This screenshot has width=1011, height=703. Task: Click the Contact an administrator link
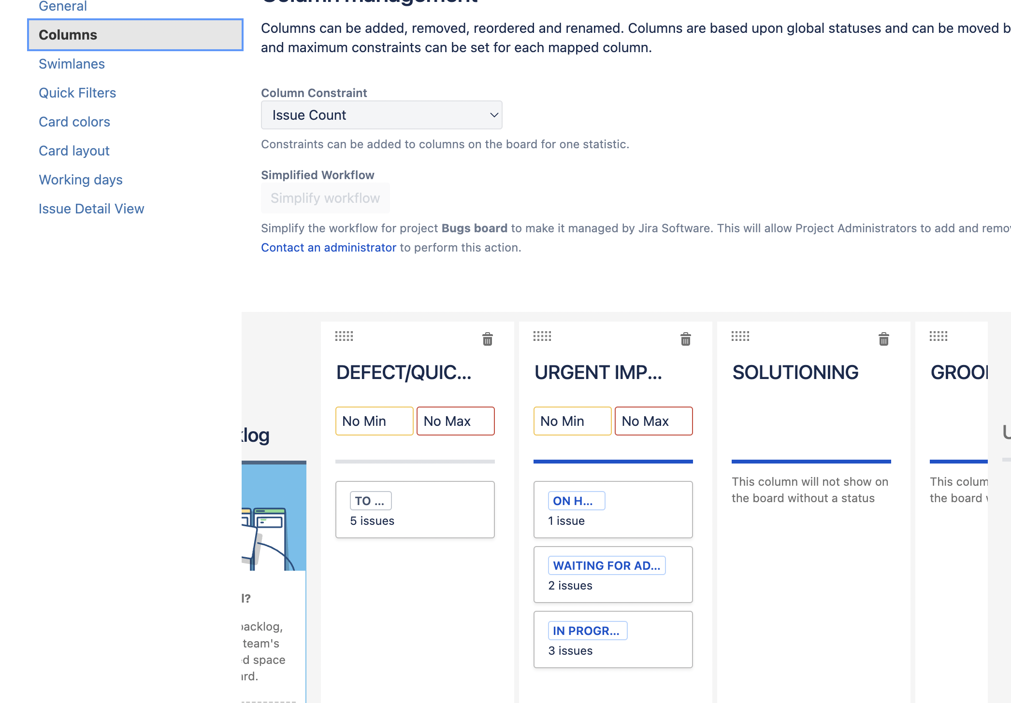[x=329, y=247]
